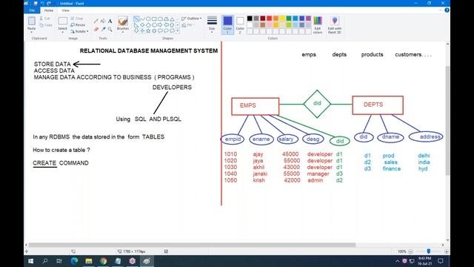Image resolution: width=474 pixels, height=267 pixels.
Task: Select the Fill with color bucket tool
Action: pyautogui.click(x=103, y=21)
